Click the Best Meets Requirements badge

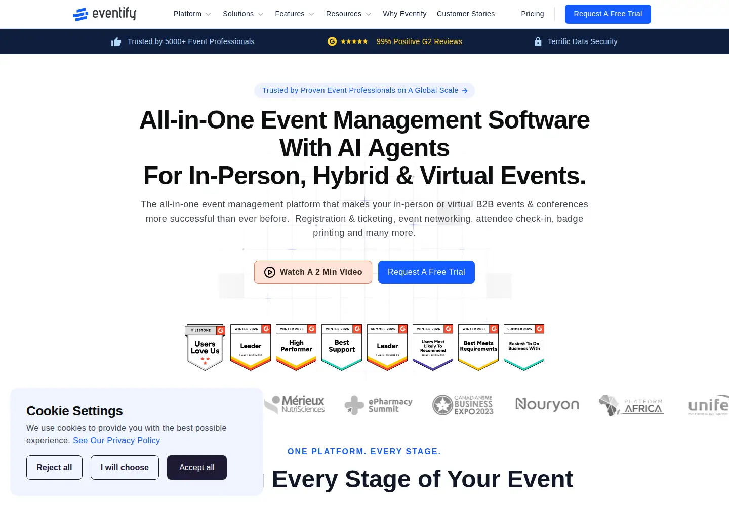[478, 348]
